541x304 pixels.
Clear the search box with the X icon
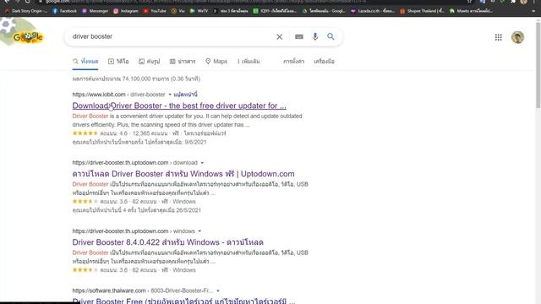280,36
